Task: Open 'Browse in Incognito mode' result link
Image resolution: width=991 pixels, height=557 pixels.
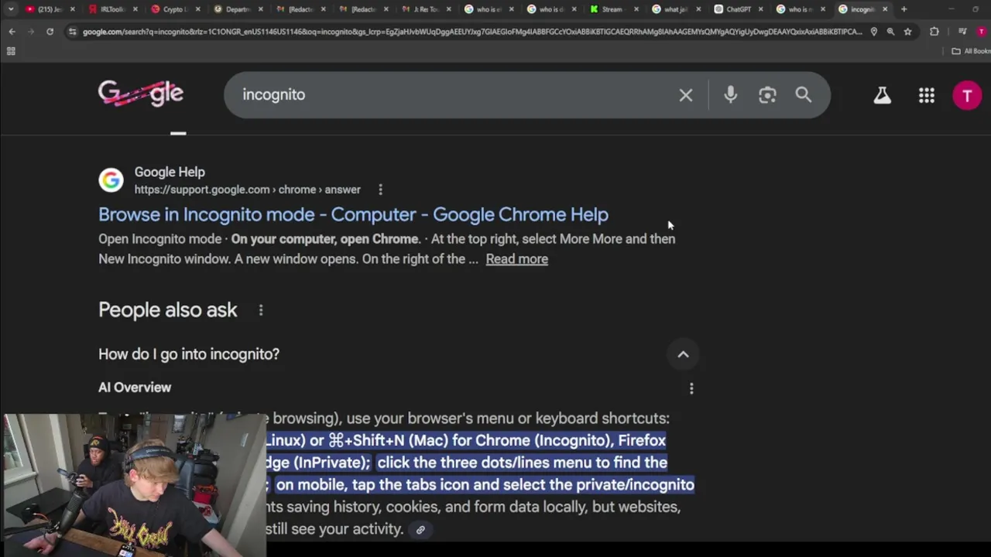Action: 353,214
